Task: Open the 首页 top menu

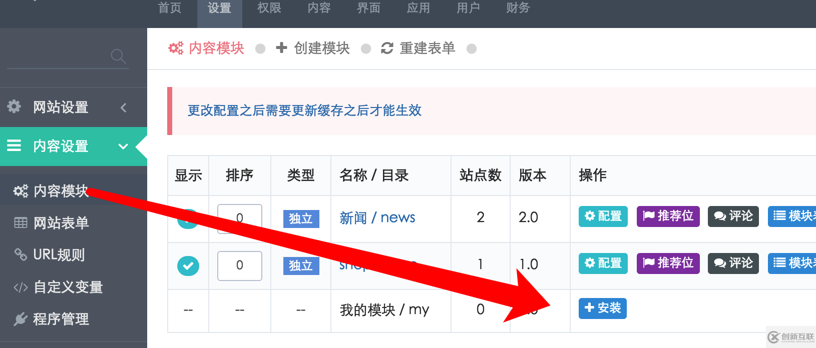Action: click(x=170, y=8)
